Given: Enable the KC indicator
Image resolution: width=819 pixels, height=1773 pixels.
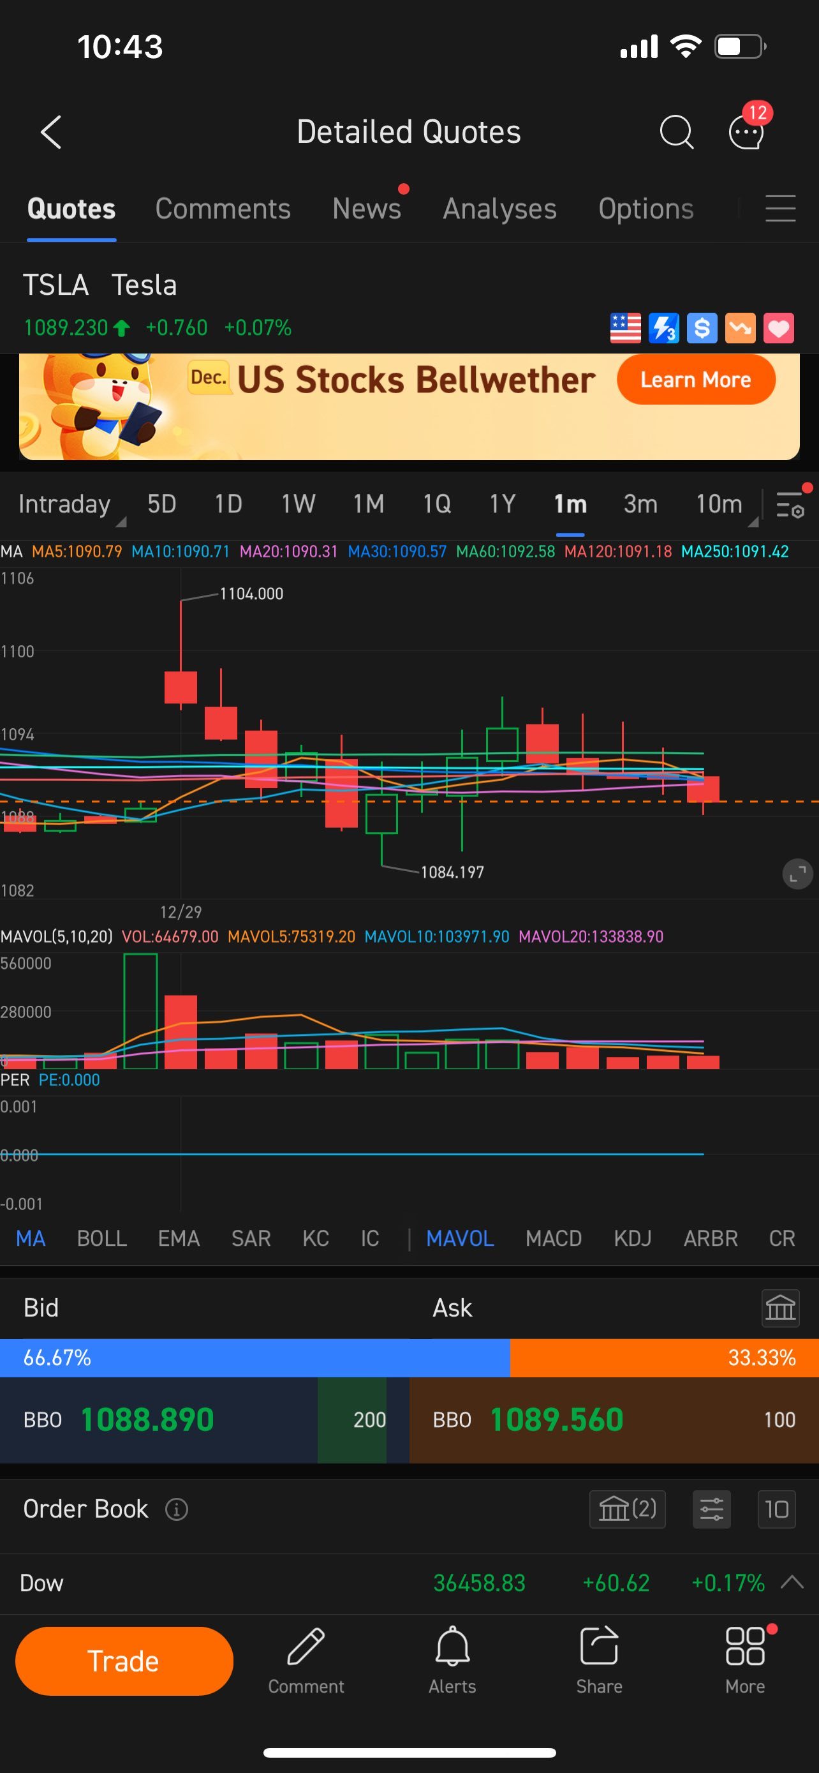Looking at the screenshot, I should point(316,1238).
